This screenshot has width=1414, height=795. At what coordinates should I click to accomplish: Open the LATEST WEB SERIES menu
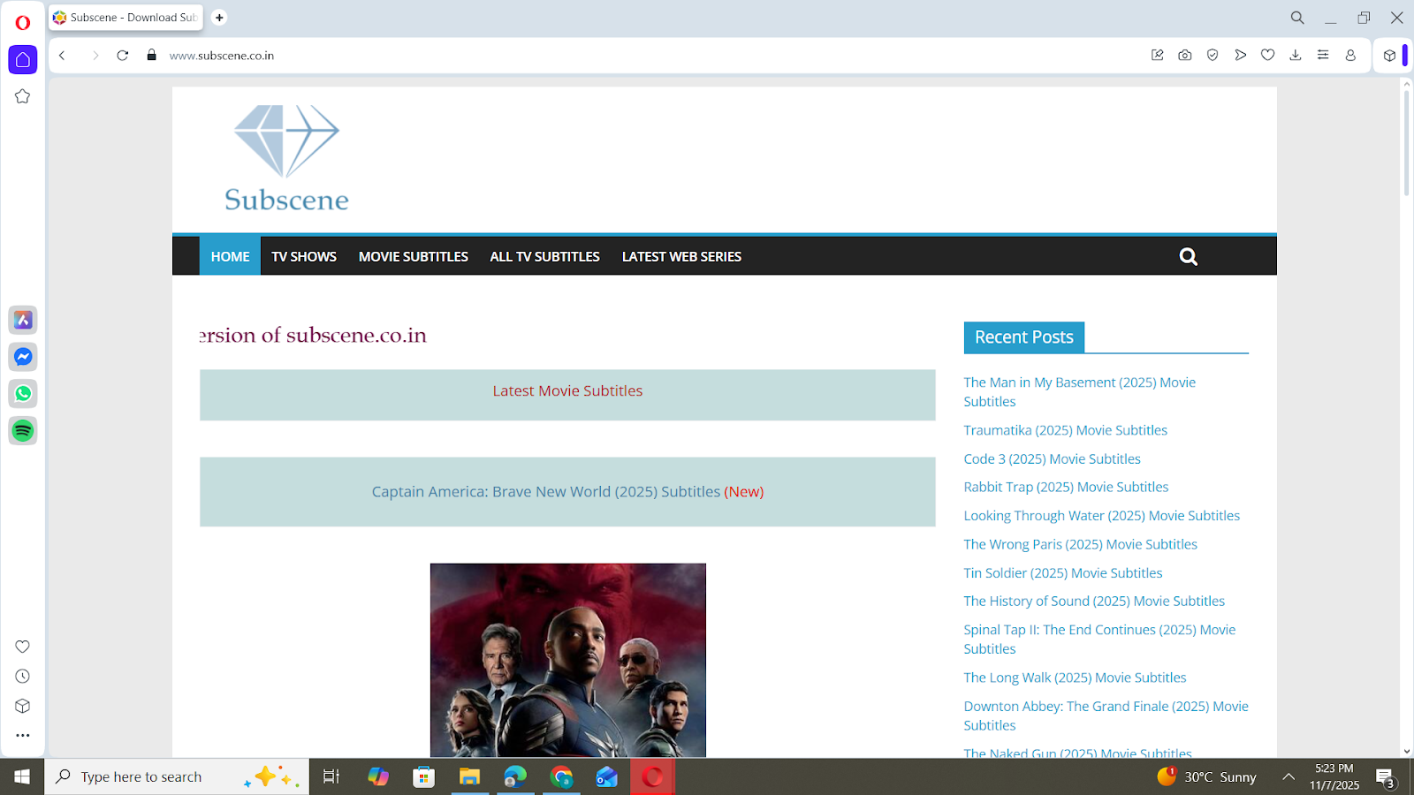click(681, 255)
